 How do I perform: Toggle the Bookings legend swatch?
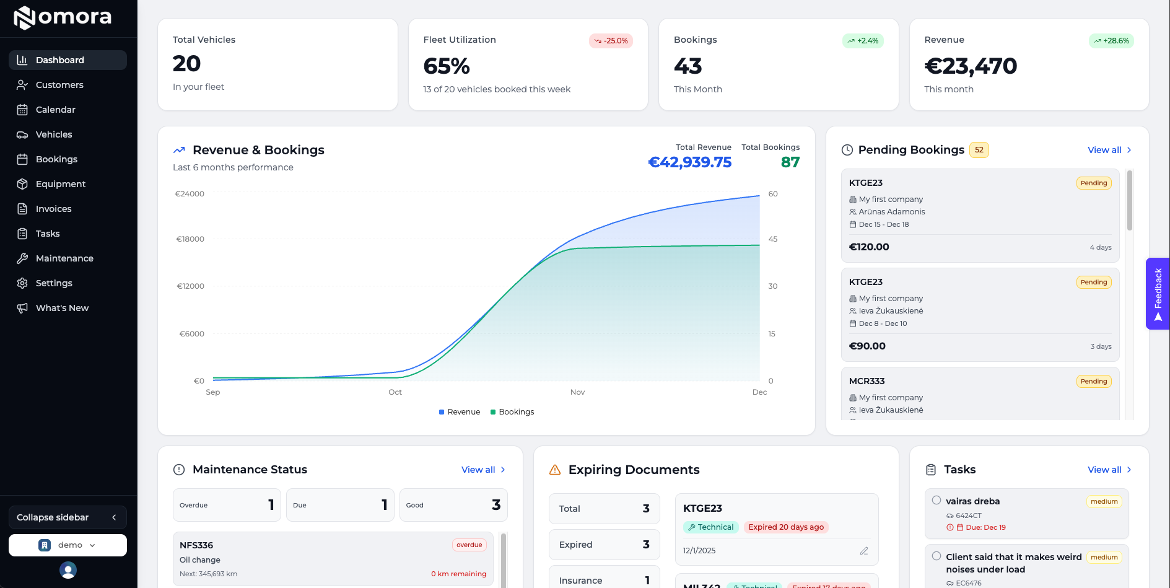pyautogui.click(x=493, y=412)
